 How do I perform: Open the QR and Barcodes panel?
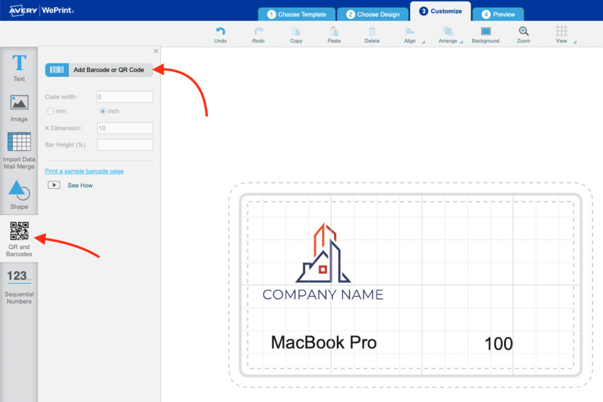pyautogui.click(x=19, y=238)
